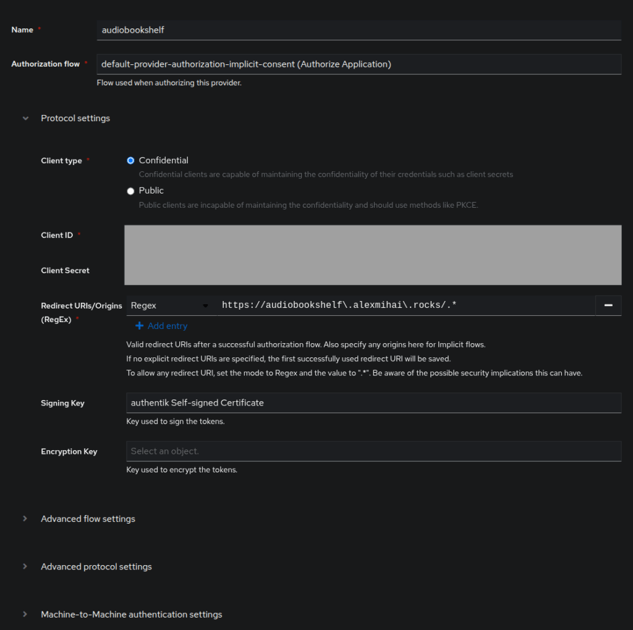Collapse the Protocol settings chevron
This screenshot has width=633, height=630.
26,118
